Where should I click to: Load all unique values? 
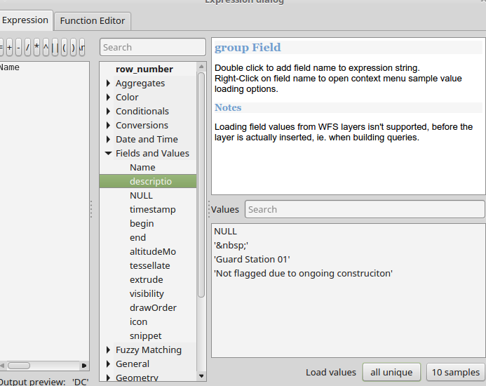pyautogui.click(x=391, y=373)
